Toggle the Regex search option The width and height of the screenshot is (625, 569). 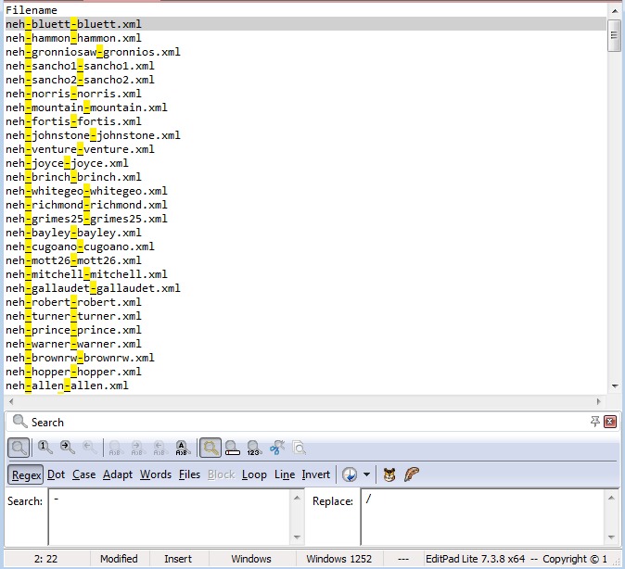coord(26,474)
